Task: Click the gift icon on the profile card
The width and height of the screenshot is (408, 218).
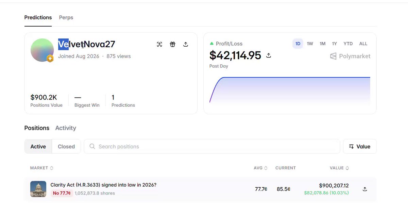Action: [x=173, y=44]
